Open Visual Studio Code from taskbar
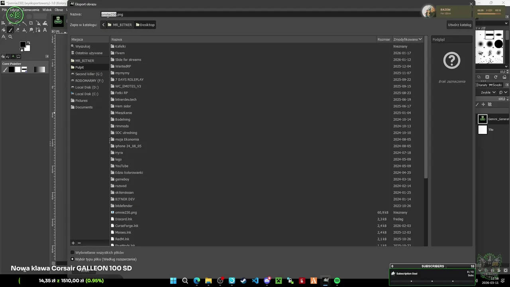This screenshot has height=287, width=510. (x=255, y=281)
